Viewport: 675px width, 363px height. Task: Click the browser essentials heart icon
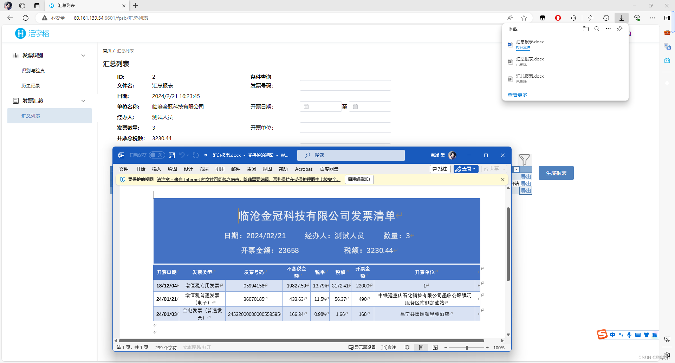point(637,18)
